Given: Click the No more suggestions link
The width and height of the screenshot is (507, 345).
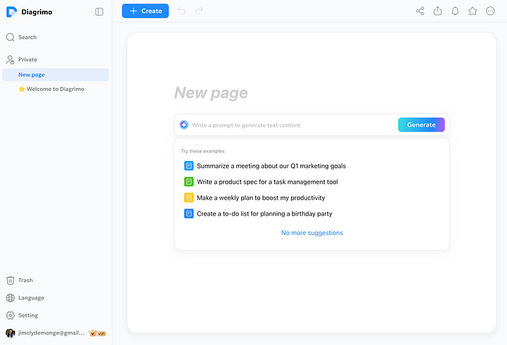Looking at the screenshot, I should pos(312,233).
